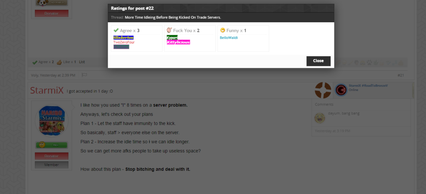The image size is (426, 194).
Task: Open the StarmiX username heading
Action: click(47, 90)
